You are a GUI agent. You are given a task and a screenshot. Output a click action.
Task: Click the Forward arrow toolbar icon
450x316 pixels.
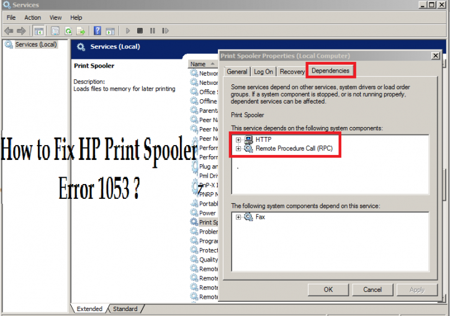click(x=22, y=30)
